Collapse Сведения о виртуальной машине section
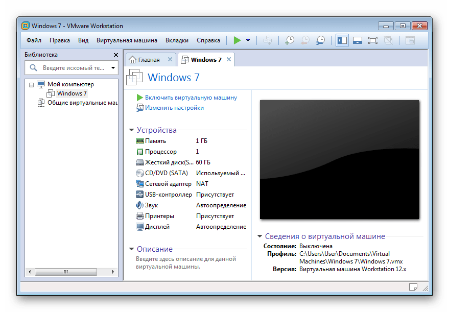Screen dimensions: 449x312 (x=259, y=236)
